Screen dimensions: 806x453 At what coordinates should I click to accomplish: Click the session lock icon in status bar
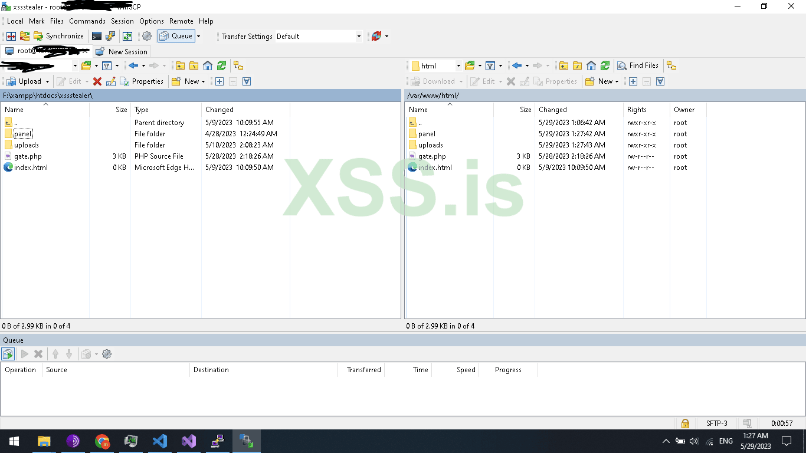click(x=685, y=424)
